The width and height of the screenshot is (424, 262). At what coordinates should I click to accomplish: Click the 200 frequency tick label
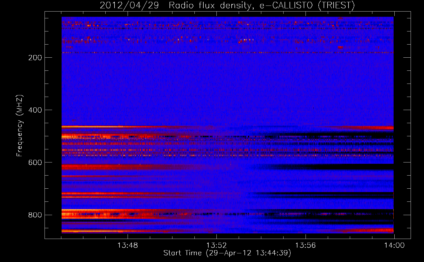tap(35, 58)
